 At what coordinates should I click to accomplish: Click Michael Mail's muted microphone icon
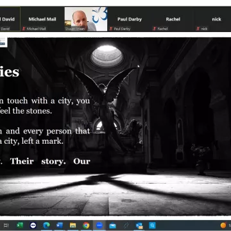pos(24,29)
